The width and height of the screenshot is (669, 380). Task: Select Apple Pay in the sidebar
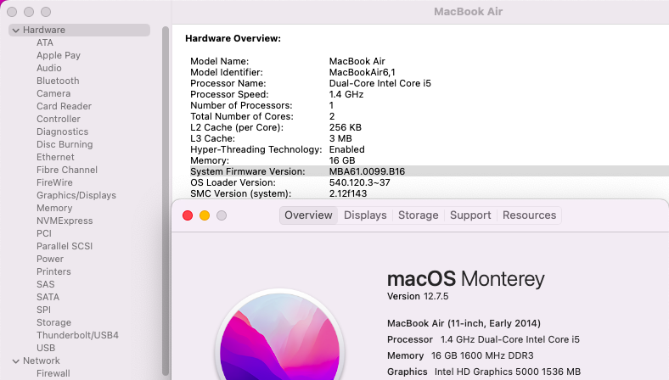tap(59, 55)
